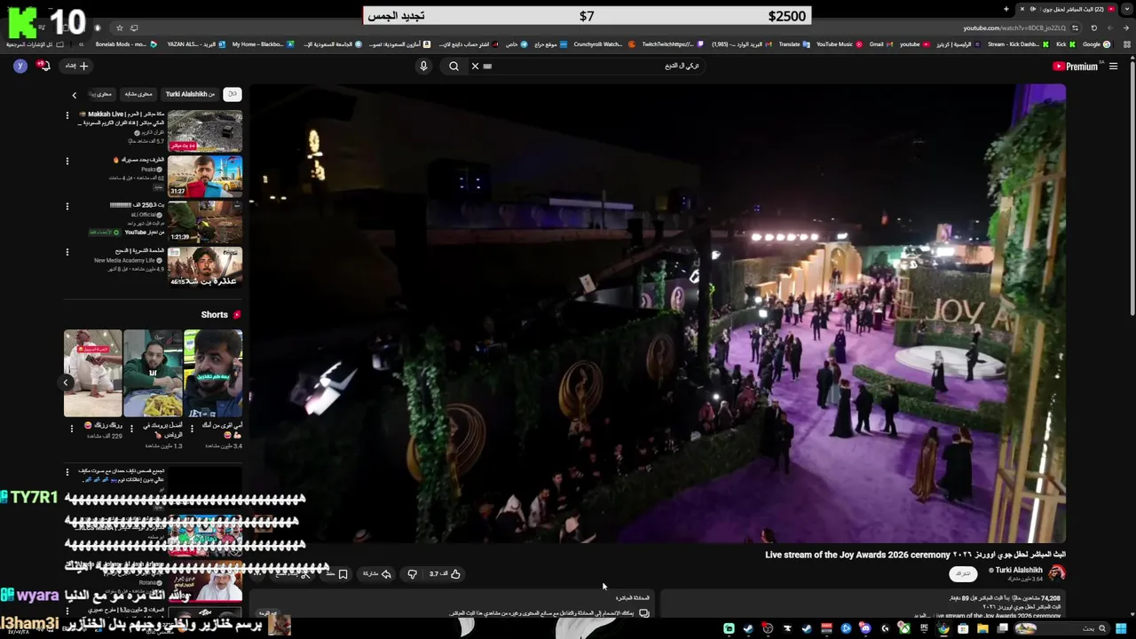Open File Explorer from taskbar
Viewport: 1136px width, 639px height.
(982, 628)
